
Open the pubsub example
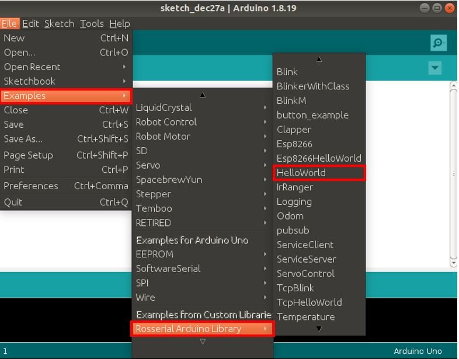[x=319, y=231]
